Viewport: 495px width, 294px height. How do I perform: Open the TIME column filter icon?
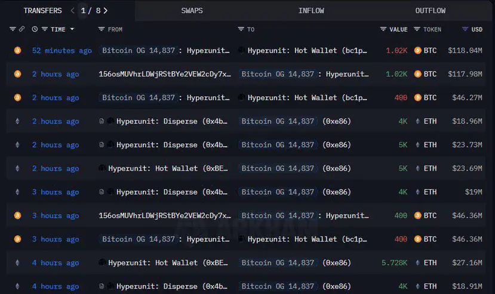click(45, 29)
